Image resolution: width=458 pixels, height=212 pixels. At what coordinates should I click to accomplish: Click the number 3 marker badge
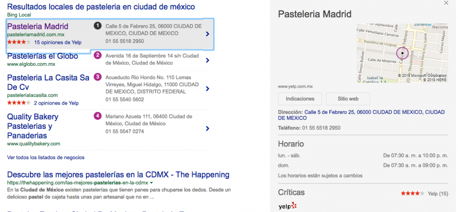click(98, 77)
